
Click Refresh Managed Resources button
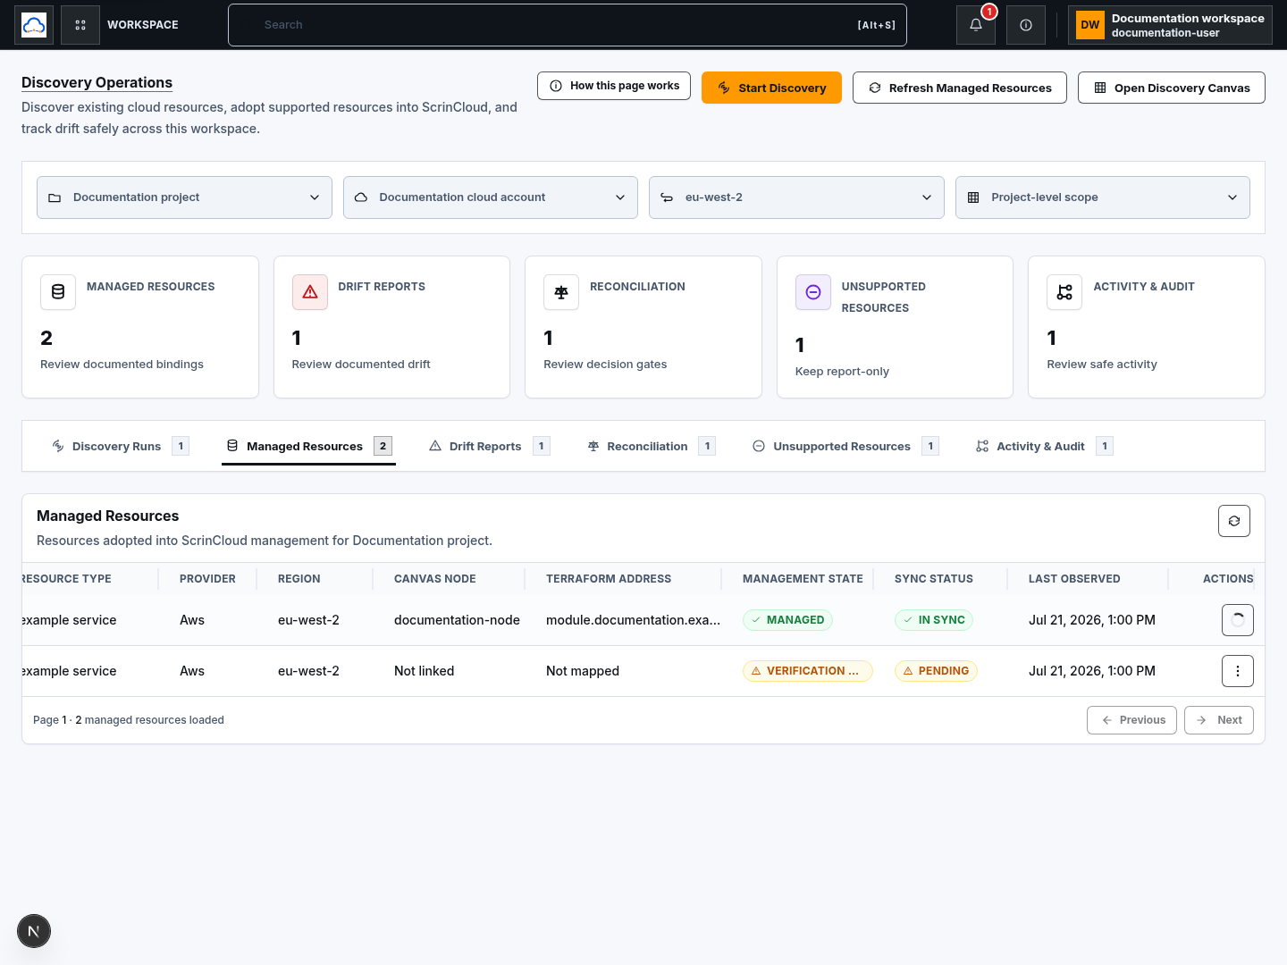[x=960, y=88]
